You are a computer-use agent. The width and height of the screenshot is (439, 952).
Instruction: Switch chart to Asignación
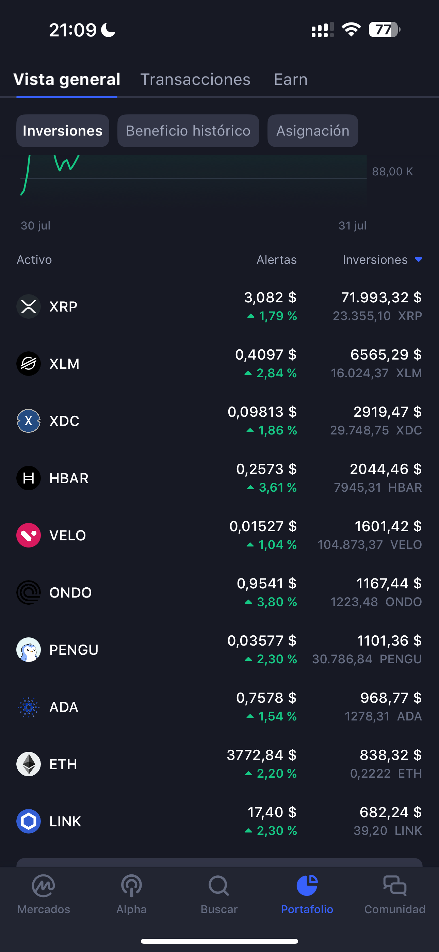[x=313, y=131]
